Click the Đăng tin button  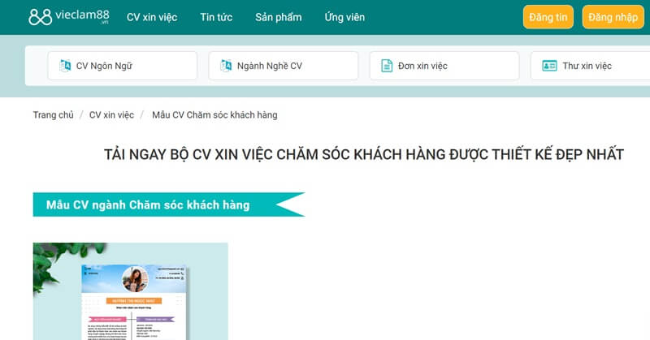tap(548, 17)
